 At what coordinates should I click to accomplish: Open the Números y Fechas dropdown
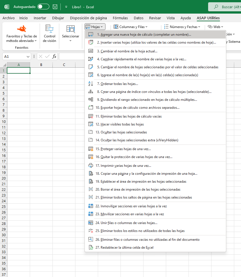pyautogui.click(x=182, y=27)
